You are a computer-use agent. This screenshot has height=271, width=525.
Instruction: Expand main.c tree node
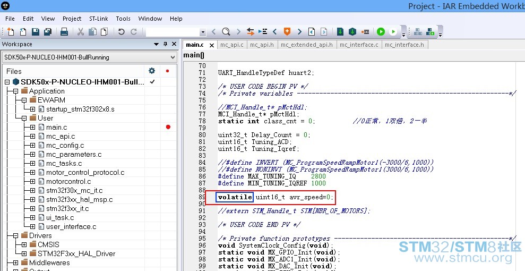pos(32,128)
